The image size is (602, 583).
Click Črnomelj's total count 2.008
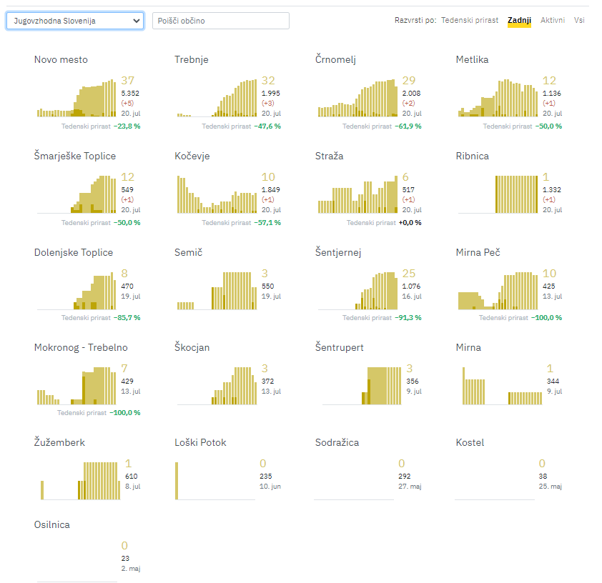(x=411, y=93)
